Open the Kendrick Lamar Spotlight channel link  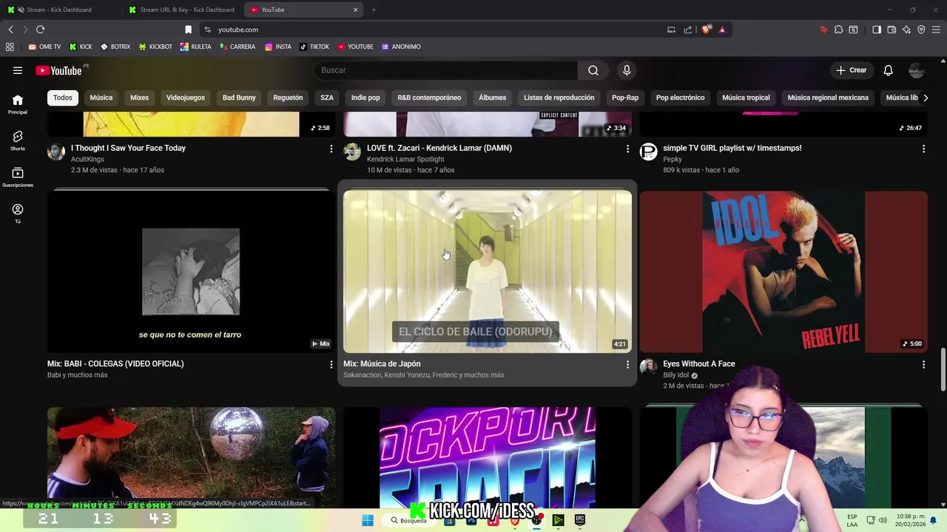(405, 159)
